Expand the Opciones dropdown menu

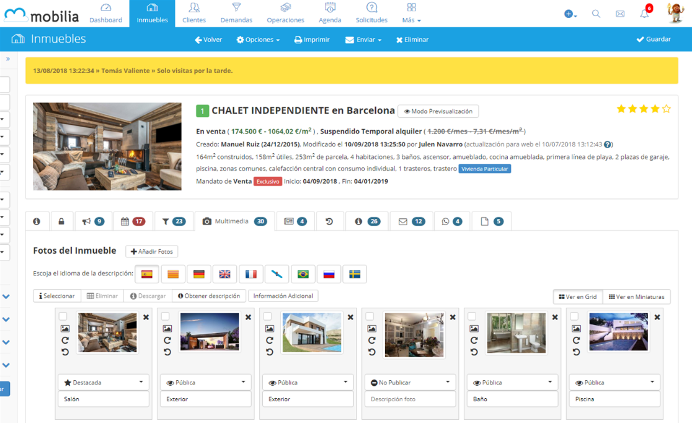pos(258,40)
